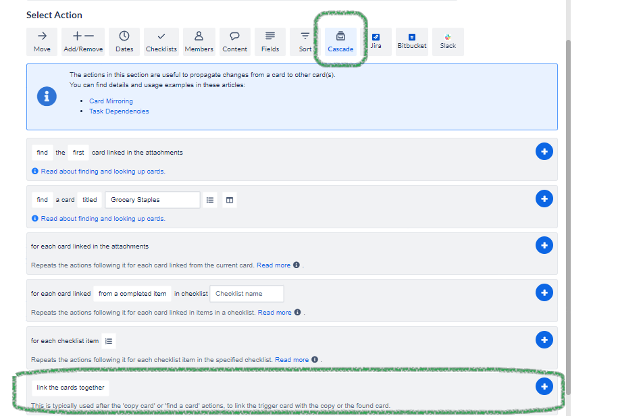The image size is (618, 416).
Task: Open the Card Mirroring article
Action: 110,100
